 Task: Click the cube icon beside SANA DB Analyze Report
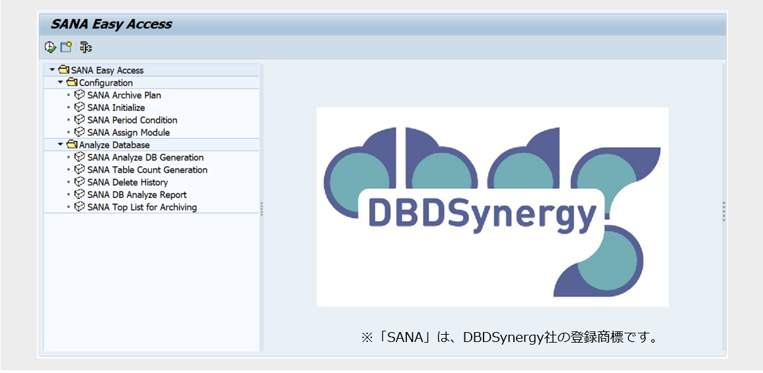79,195
